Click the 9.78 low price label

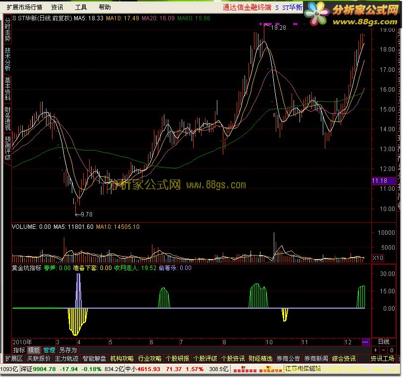(86, 214)
